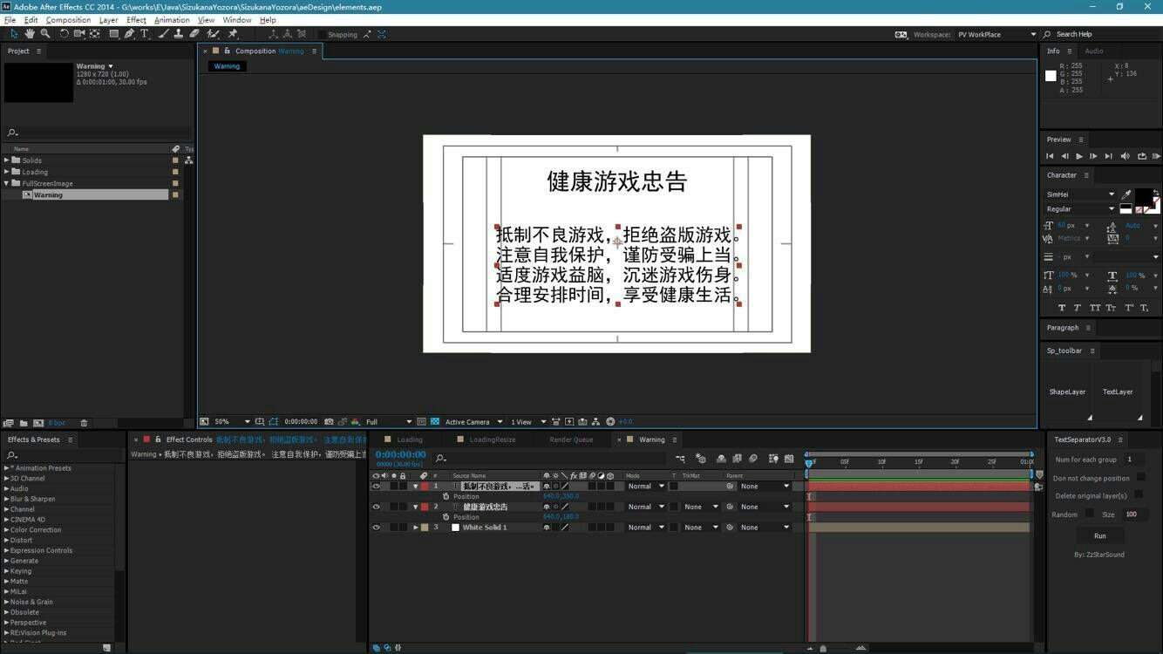The image size is (1163, 654).
Task: Click the Position stopwatch on layer 1
Action: (x=446, y=495)
